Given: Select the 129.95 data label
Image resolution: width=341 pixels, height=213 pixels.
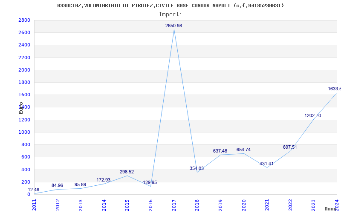Looking at the screenshot, I should [x=150, y=183].
